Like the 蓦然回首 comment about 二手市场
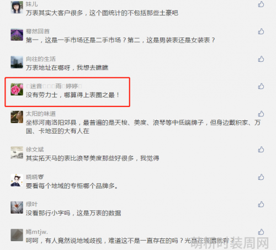 (x=261, y=31)
